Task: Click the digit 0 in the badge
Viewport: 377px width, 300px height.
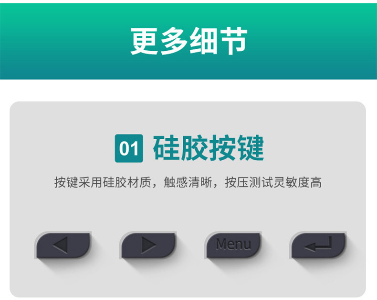Action: coord(125,148)
